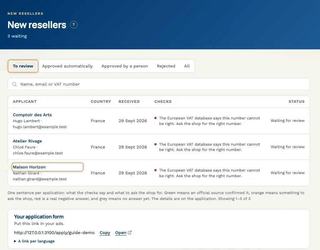Open the Rejected tab
The image size is (320, 250).
[166, 66]
